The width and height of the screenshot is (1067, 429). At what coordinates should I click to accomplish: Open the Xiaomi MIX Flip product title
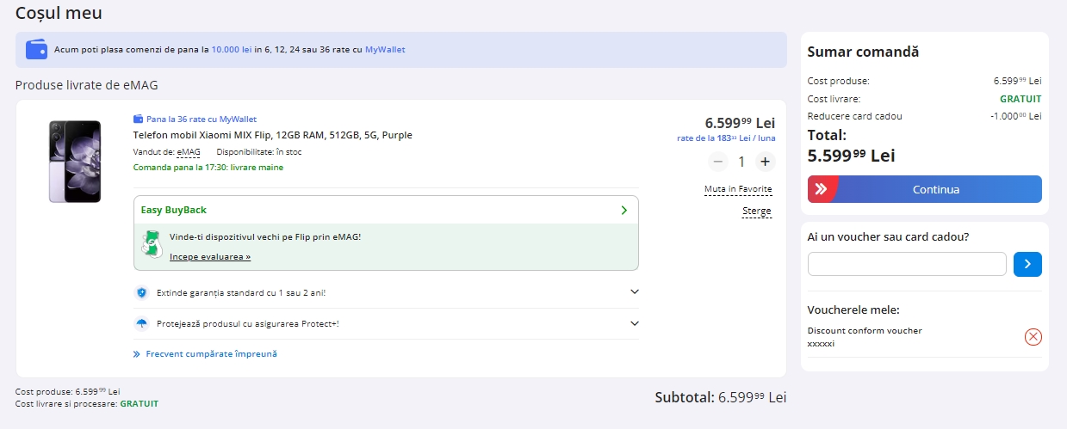tap(272, 135)
